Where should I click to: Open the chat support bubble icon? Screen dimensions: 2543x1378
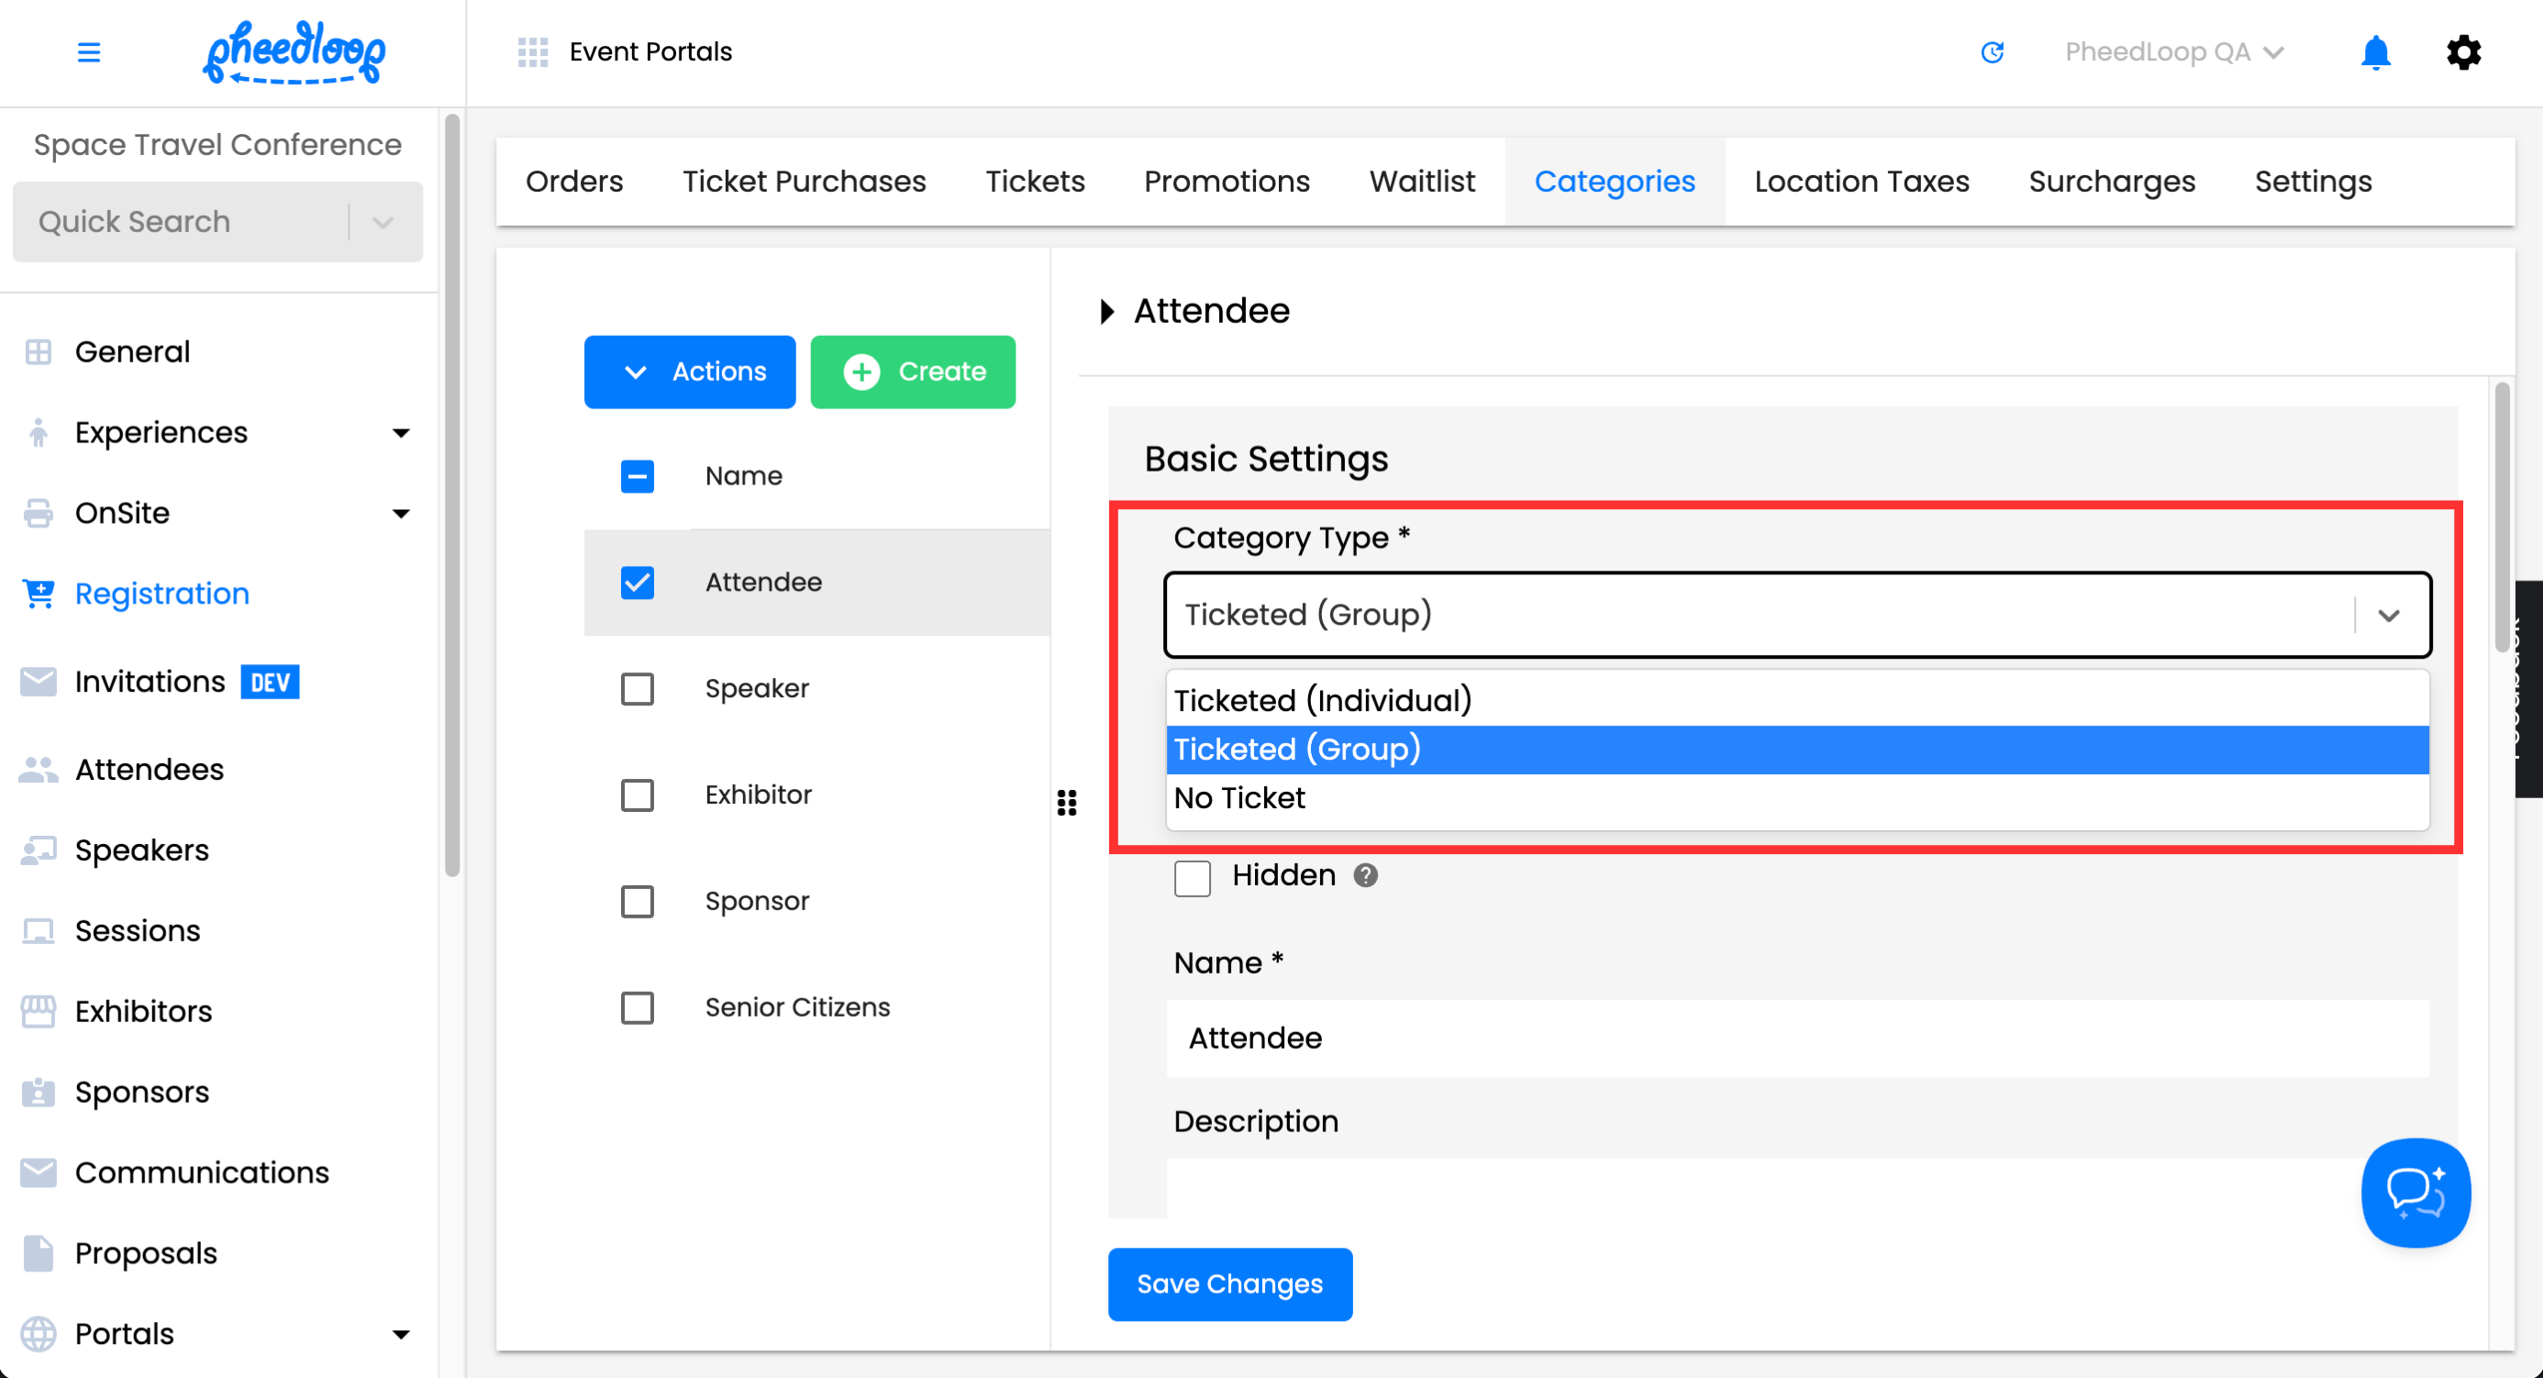(2415, 1192)
